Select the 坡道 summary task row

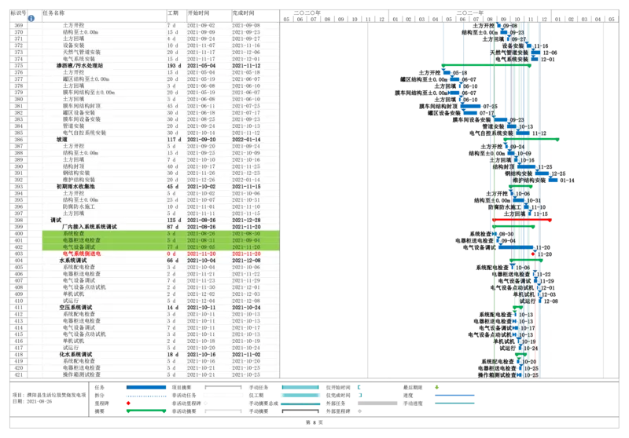[x=68, y=139]
